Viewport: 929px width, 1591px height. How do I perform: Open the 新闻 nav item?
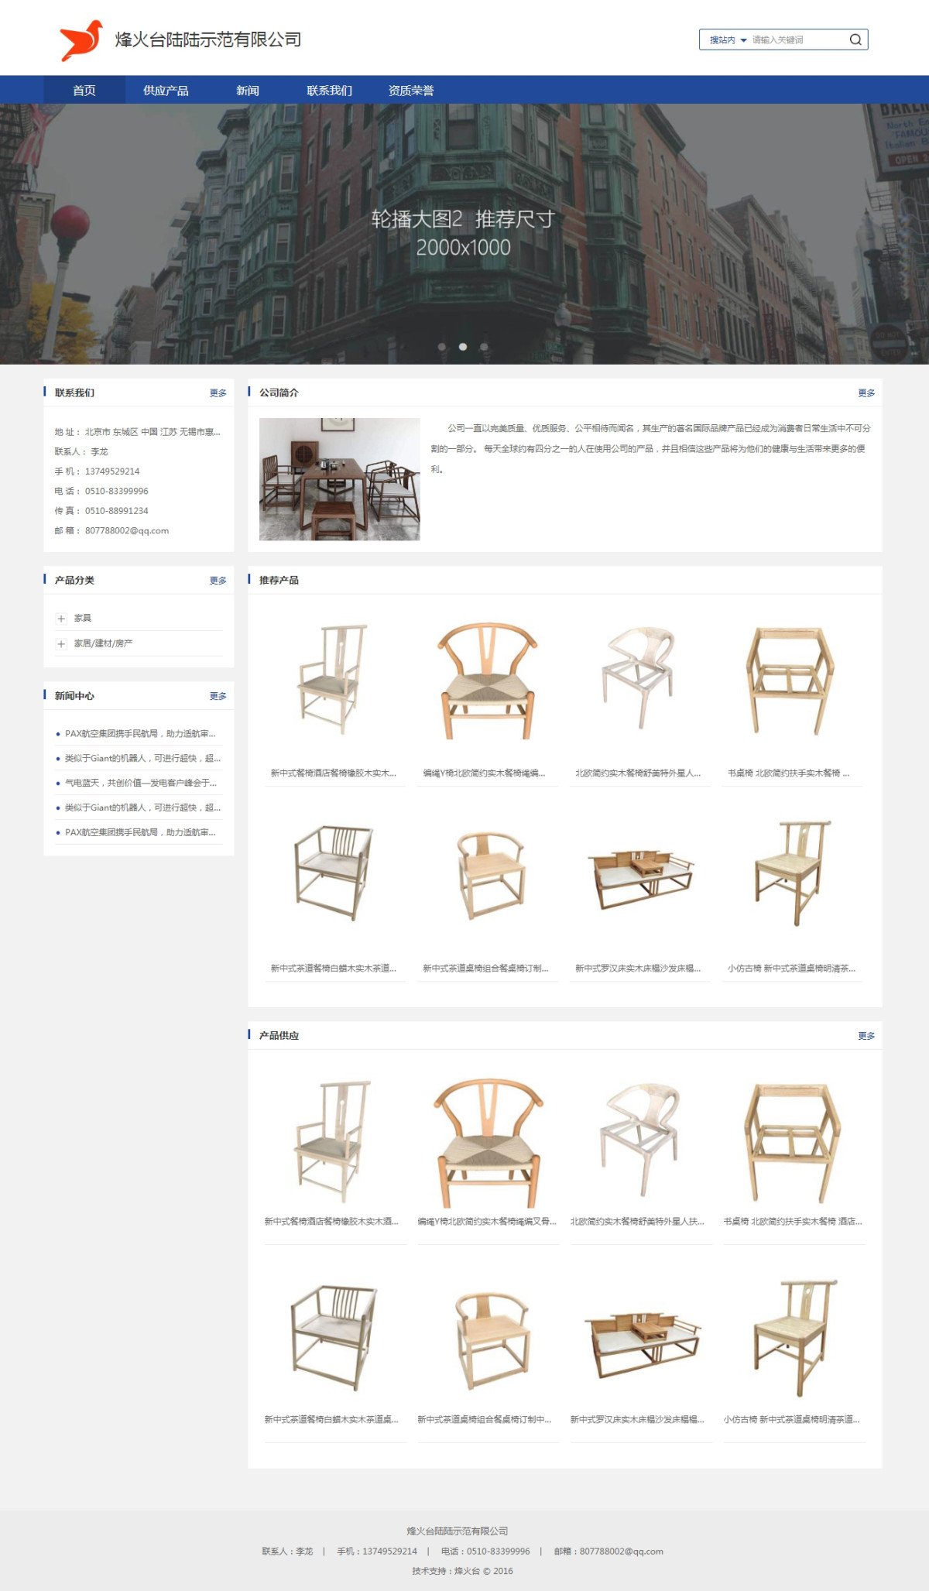click(x=248, y=91)
